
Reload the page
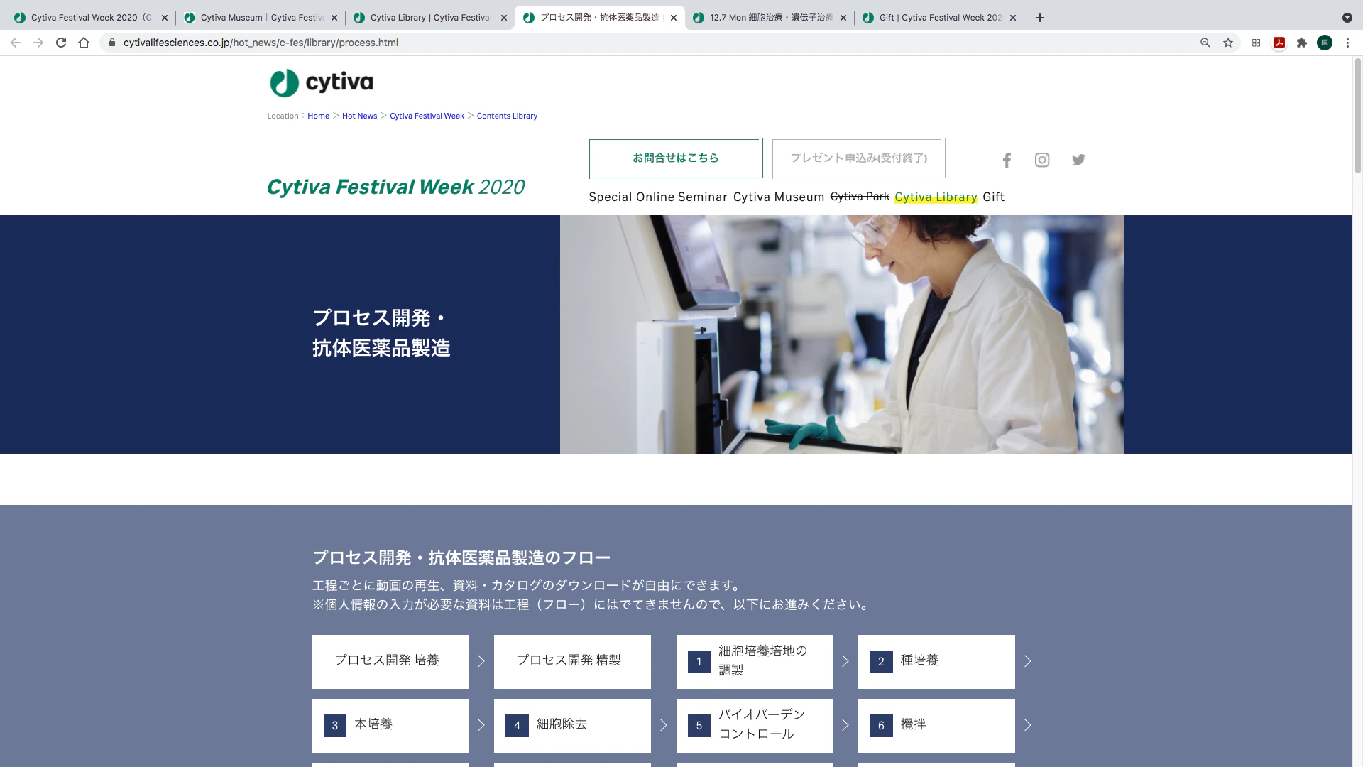pyautogui.click(x=61, y=43)
